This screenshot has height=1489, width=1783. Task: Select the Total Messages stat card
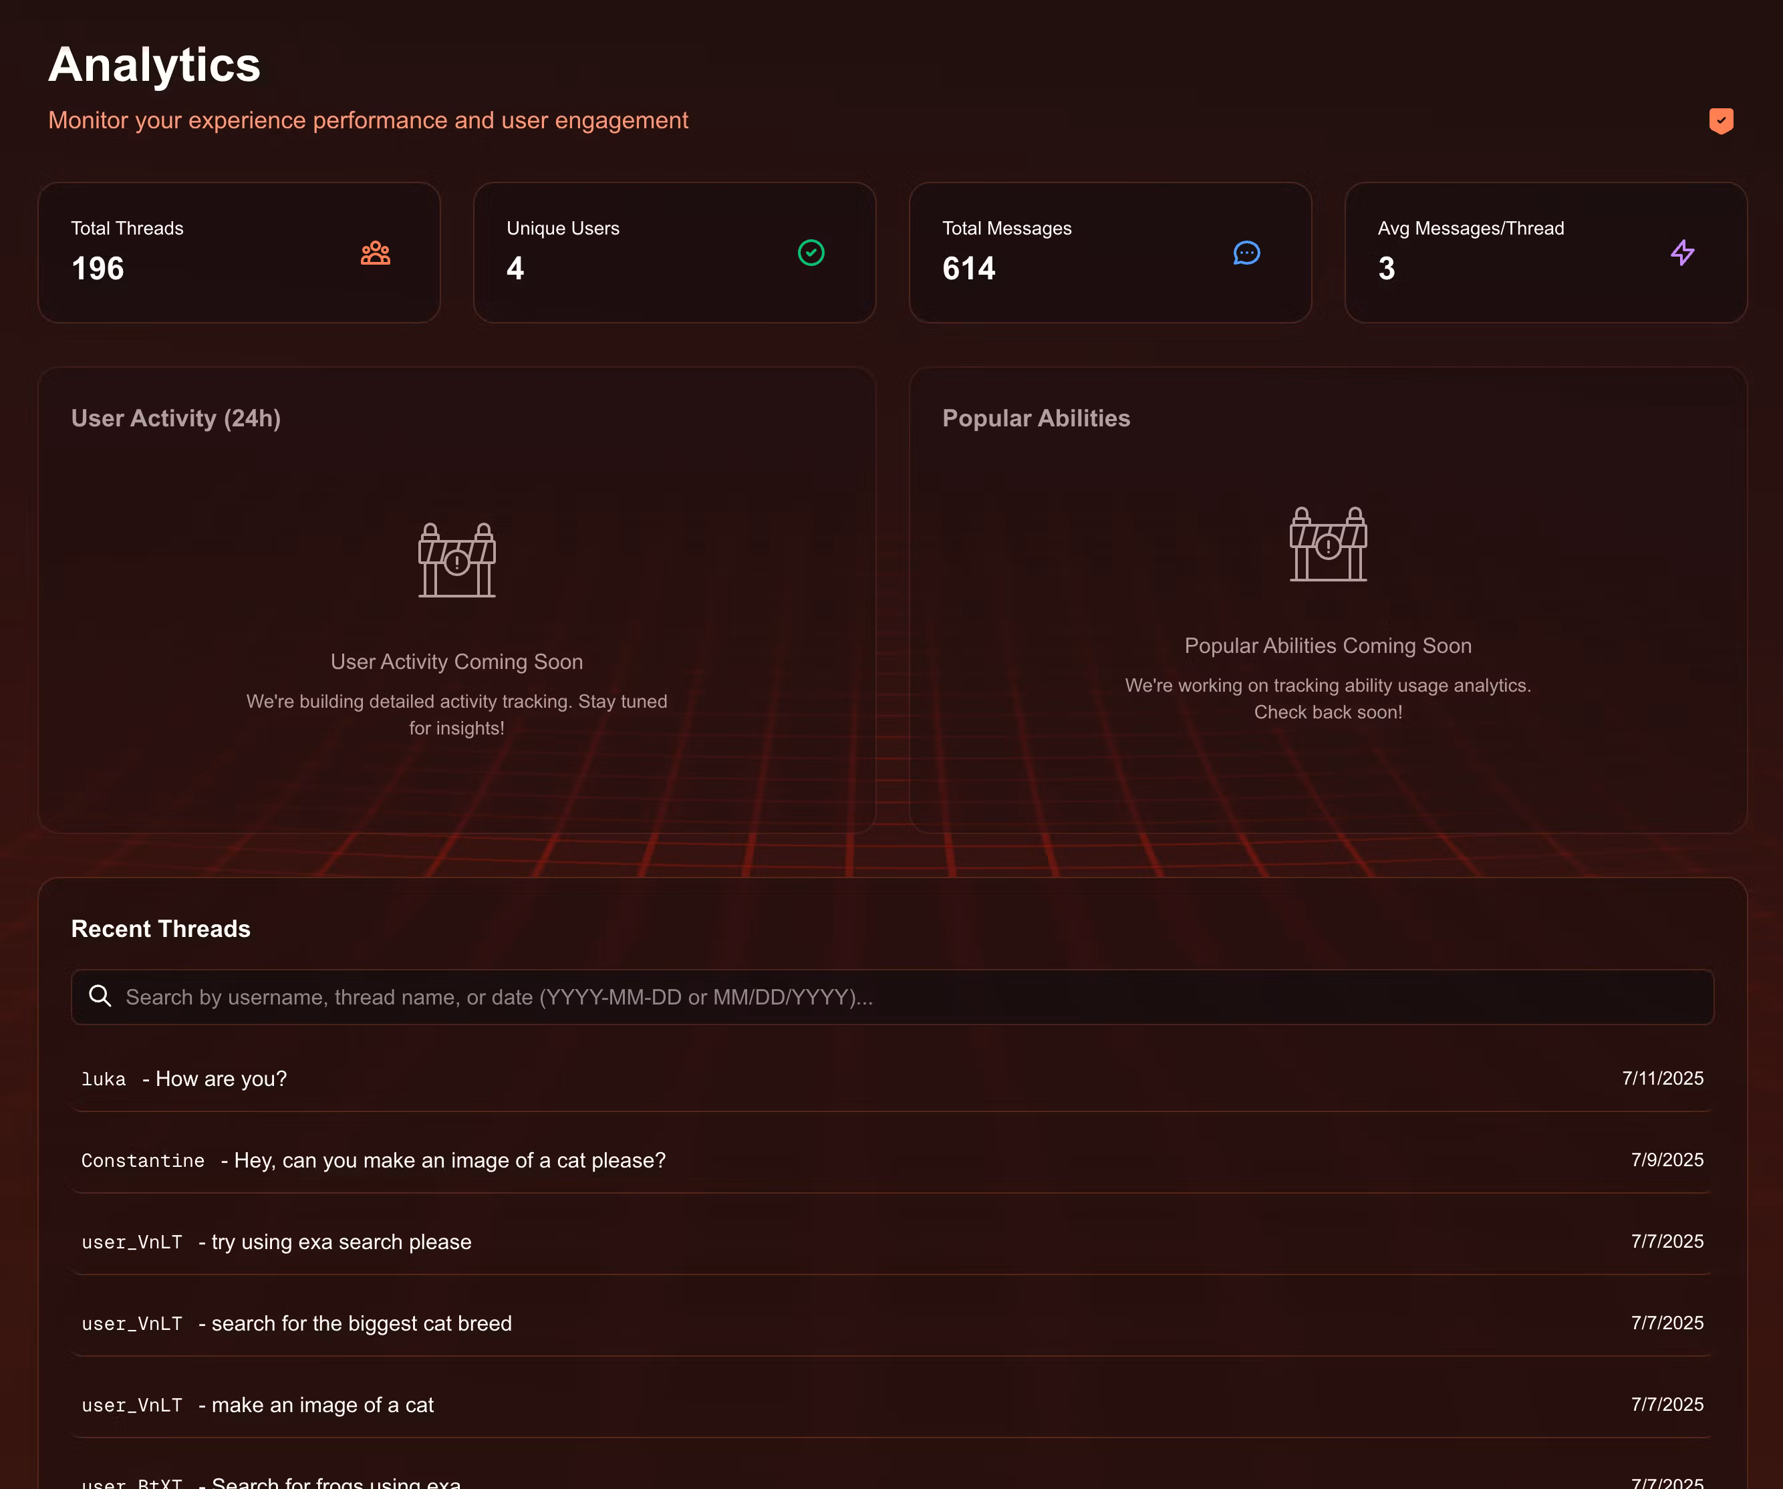click(x=1110, y=252)
